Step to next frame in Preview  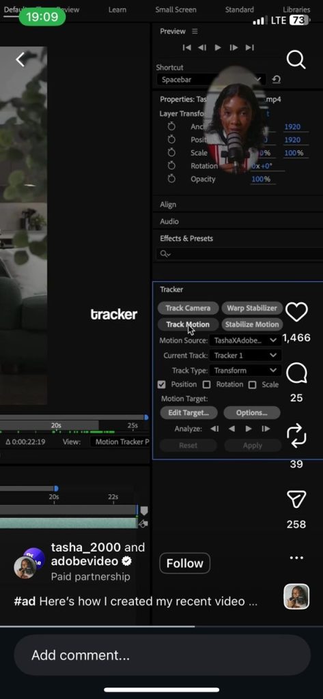click(234, 48)
